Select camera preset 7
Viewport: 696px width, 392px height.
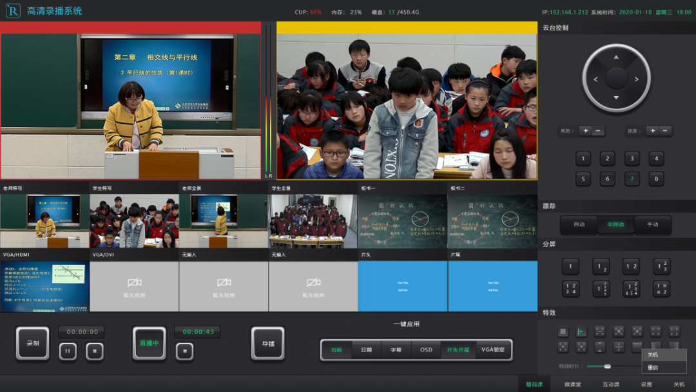tap(632, 179)
